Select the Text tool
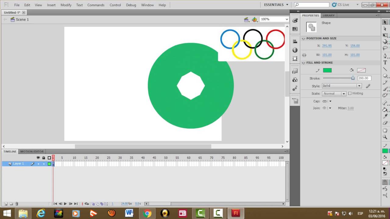Viewport: 390px width, 219px height. (385, 62)
